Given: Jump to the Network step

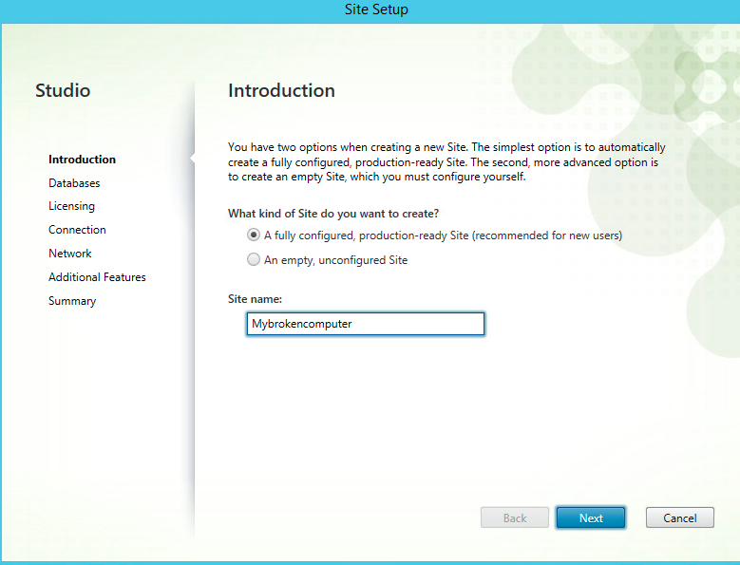Looking at the screenshot, I should (x=70, y=254).
